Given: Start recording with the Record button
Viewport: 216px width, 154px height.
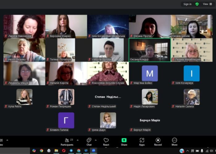Looking at the screenshot, I should click(x=158, y=141).
